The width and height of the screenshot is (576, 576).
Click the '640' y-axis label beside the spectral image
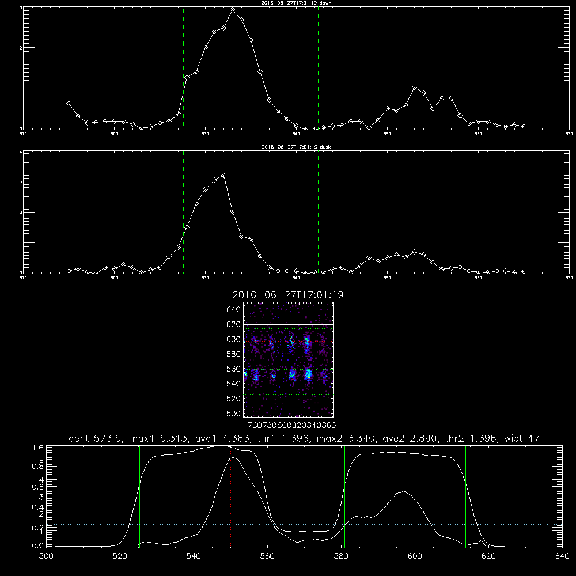pos(233,310)
